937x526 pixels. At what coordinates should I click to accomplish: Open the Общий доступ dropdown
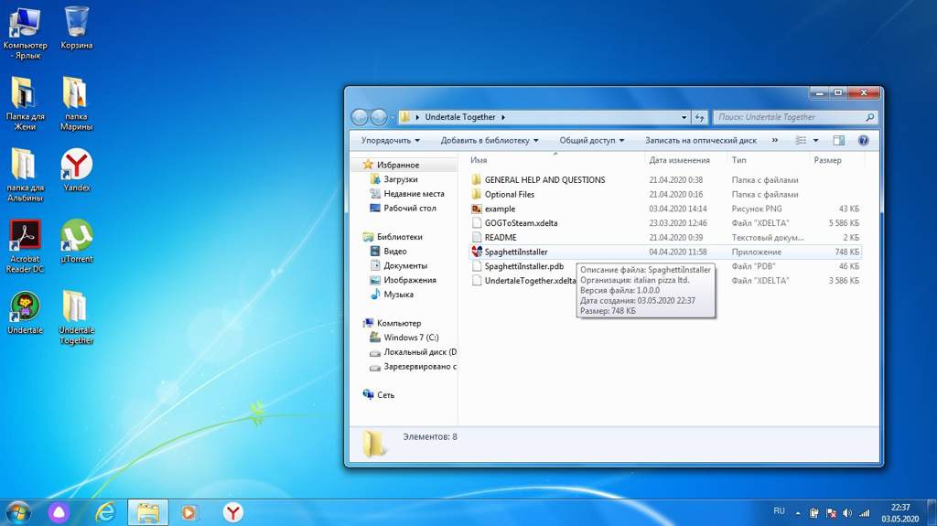pyautogui.click(x=592, y=141)
